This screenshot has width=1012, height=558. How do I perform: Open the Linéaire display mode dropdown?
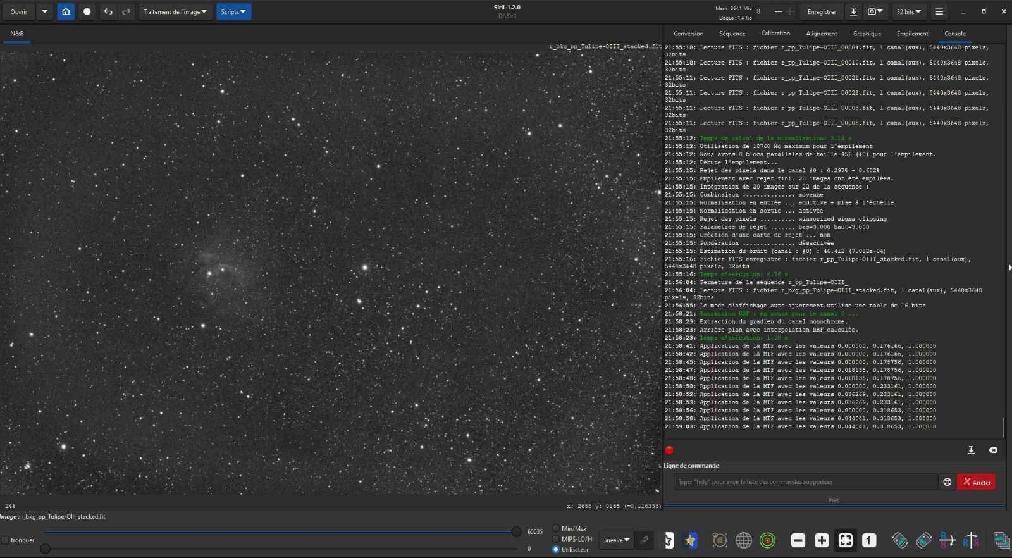pos(615,540)
